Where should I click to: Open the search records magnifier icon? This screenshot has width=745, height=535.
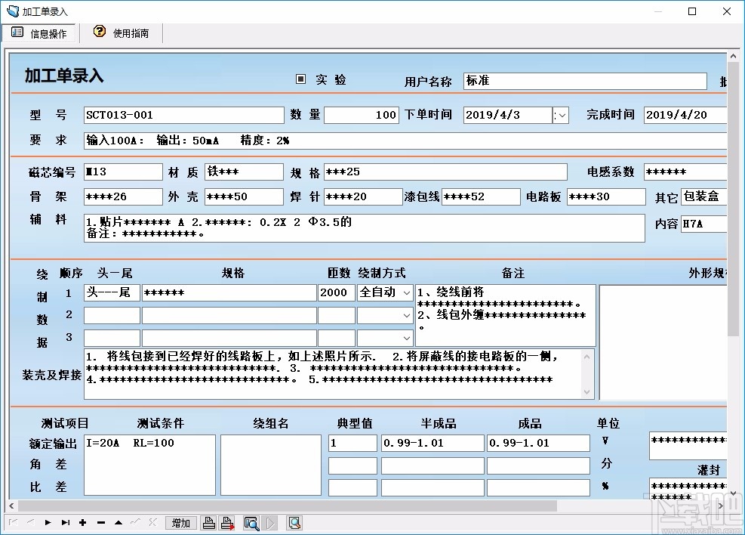[x=251, y=523]
